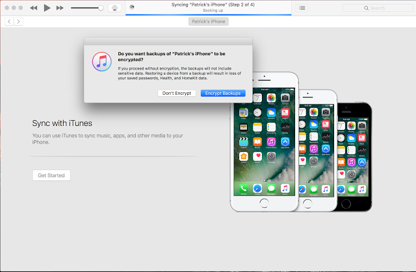Click the large white iPhone image
Screen dimensions: 416x272
[x=265, y=142]
